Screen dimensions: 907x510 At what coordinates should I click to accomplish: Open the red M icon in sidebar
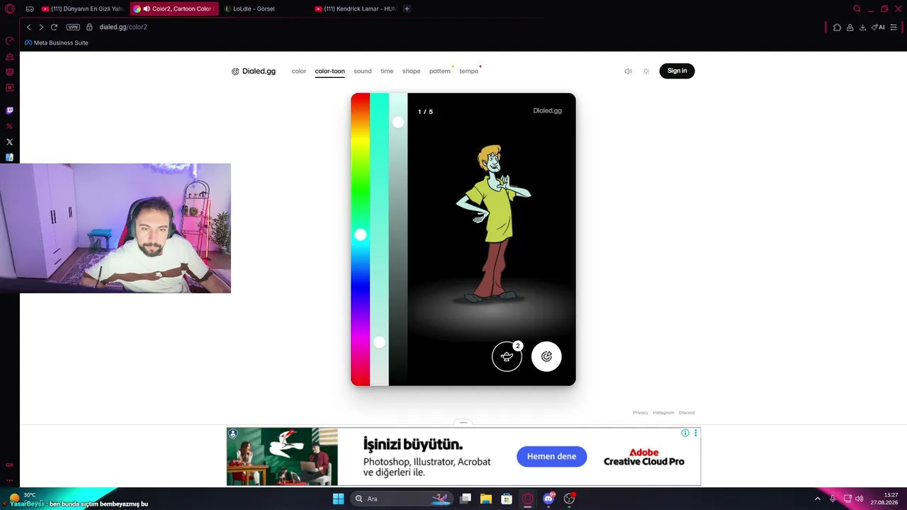click(x=9, y=88)
